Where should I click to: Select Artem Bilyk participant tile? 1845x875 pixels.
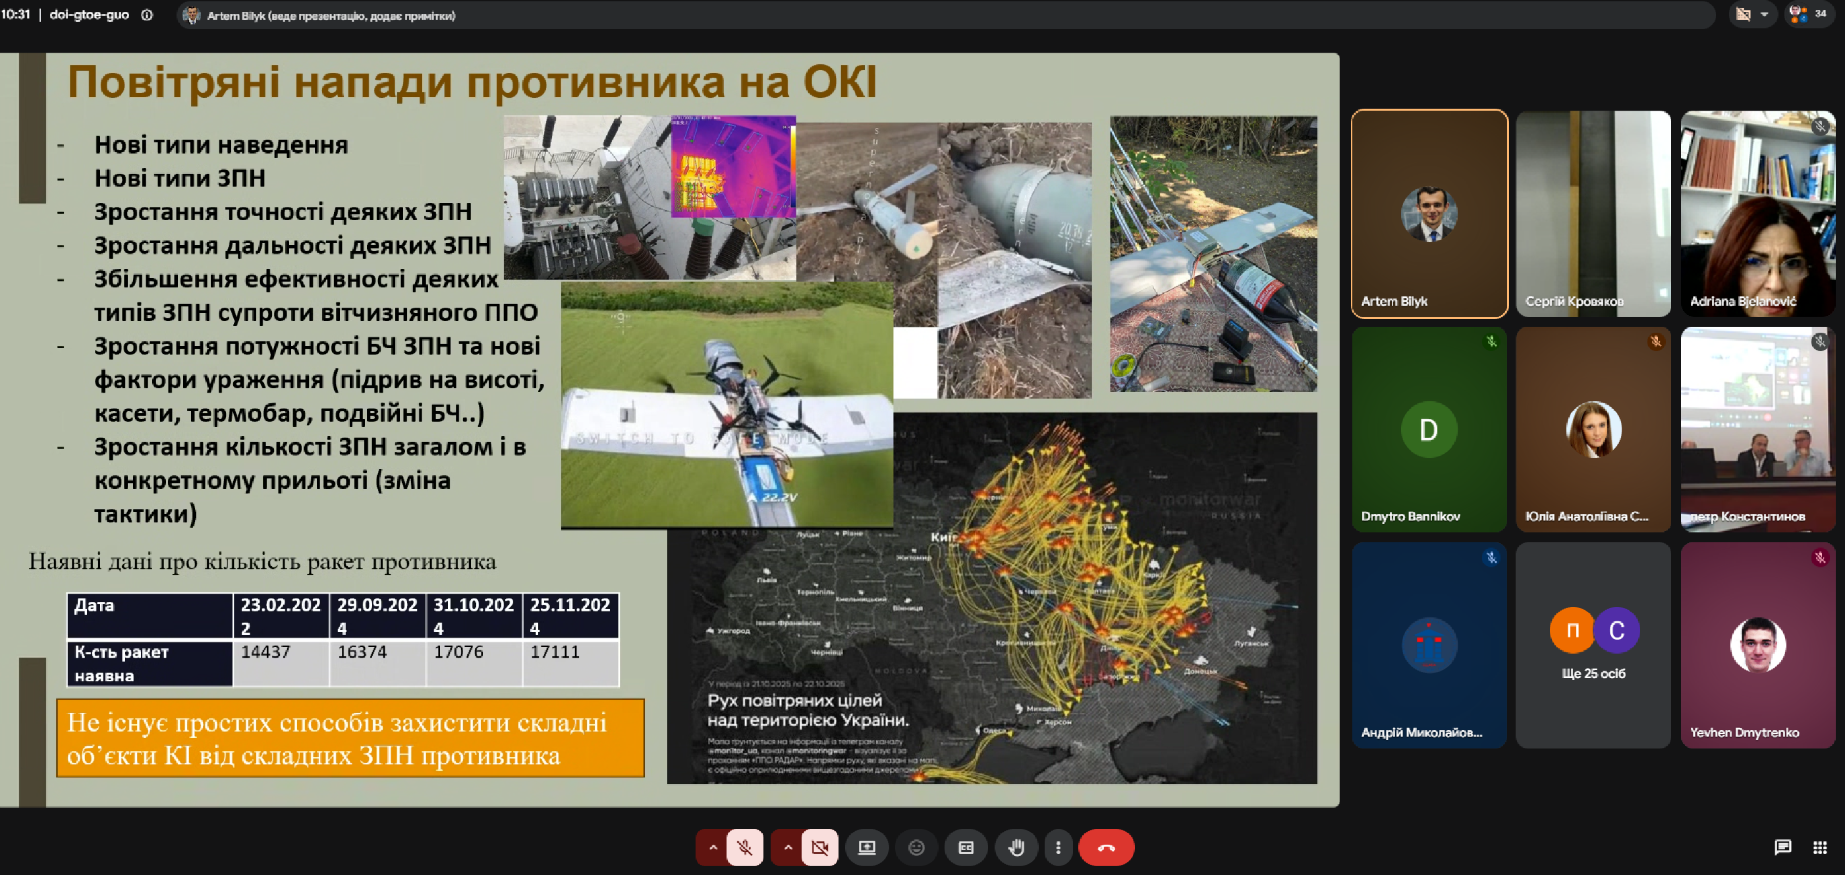(1429, 213)
